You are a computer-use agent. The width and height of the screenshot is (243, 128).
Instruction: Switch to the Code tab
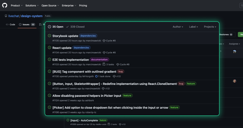(11, 24)
